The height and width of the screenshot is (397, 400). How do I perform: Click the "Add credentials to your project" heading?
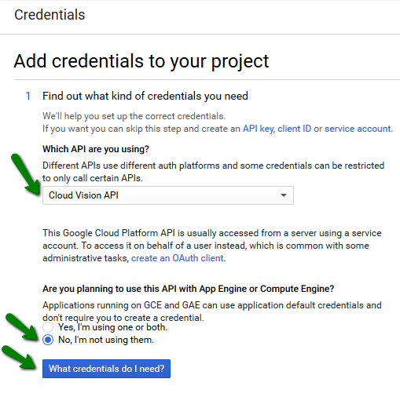click(141, 61)
